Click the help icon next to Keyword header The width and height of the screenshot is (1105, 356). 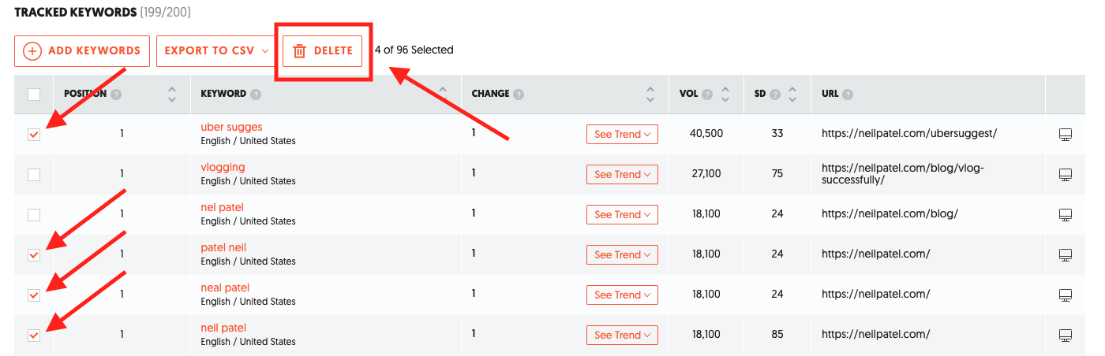coord(257,95)
